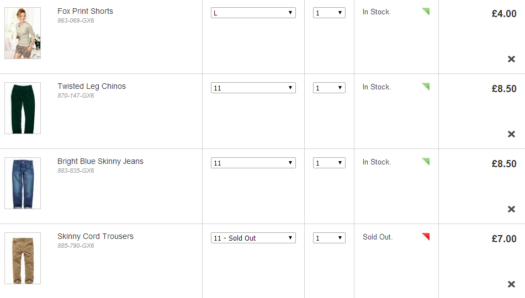This screenshot has width=525, height=298.
Task: Open the Fox Print Shorts product link
Action: pyautogui.click(x=85, y=11)
